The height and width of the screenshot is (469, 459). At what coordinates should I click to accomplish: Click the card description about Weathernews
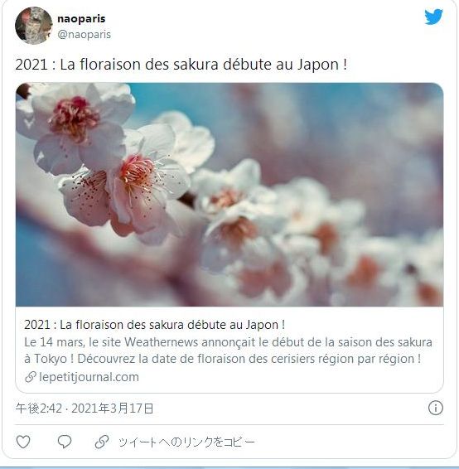click(228, 351)
